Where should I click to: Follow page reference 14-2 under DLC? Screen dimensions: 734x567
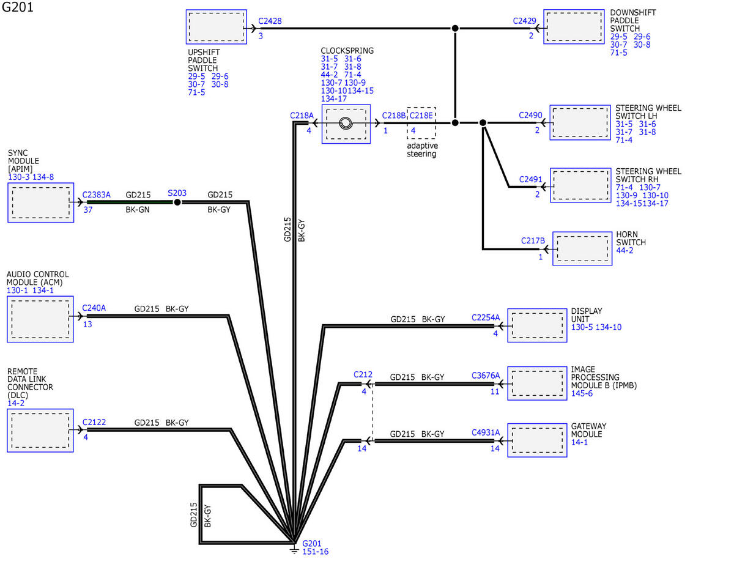coord(16,403)
